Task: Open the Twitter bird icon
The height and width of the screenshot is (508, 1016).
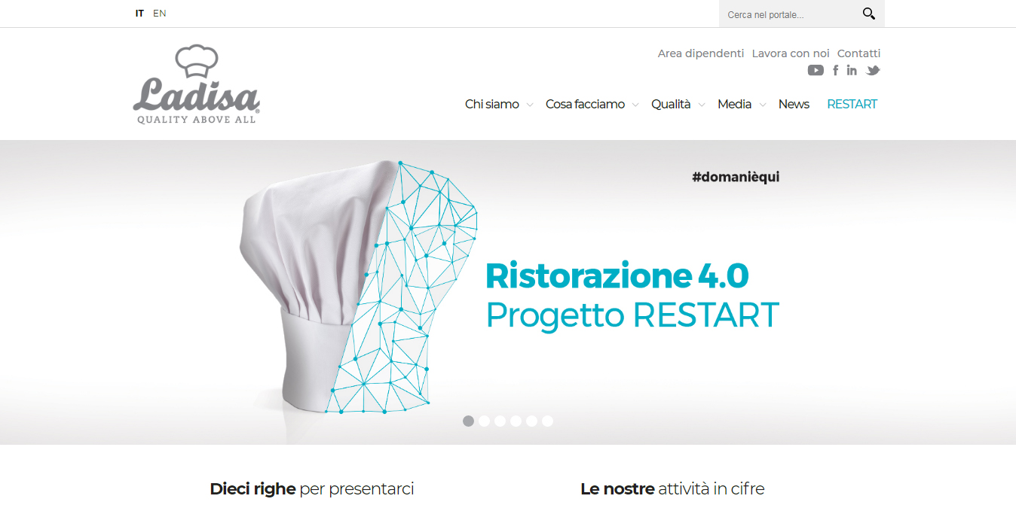Action: [x=873, y=70]
